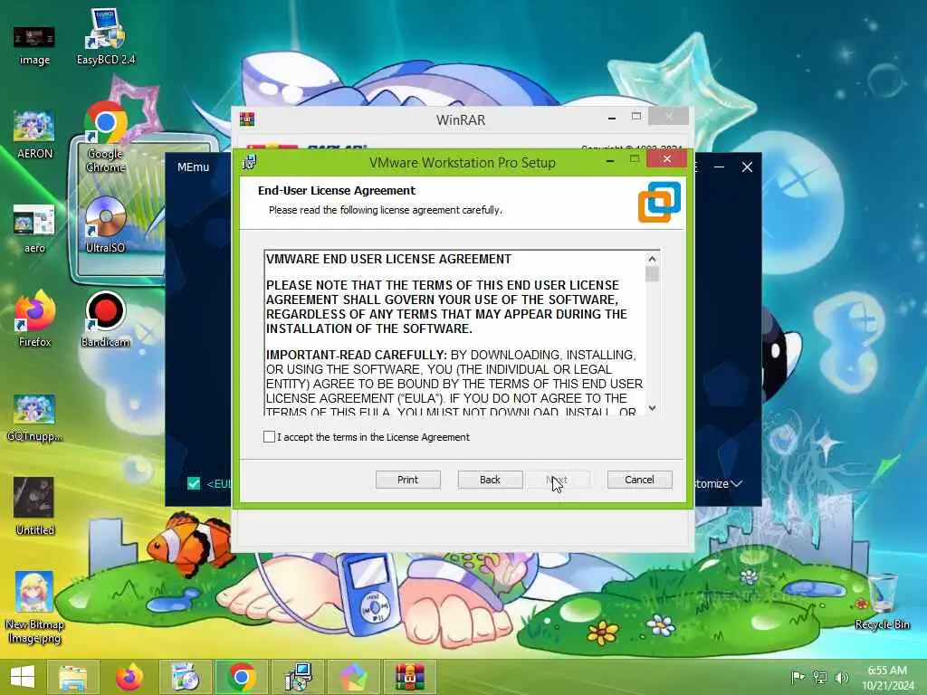Open the disc media app on the taskbar
Image resolution: width=927 pixels, height=695 pixels.
(x=185, y=677)
